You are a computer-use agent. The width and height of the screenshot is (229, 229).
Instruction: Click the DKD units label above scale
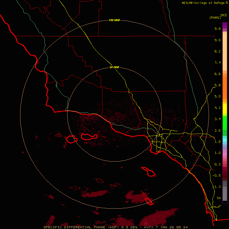coord(224,15)
